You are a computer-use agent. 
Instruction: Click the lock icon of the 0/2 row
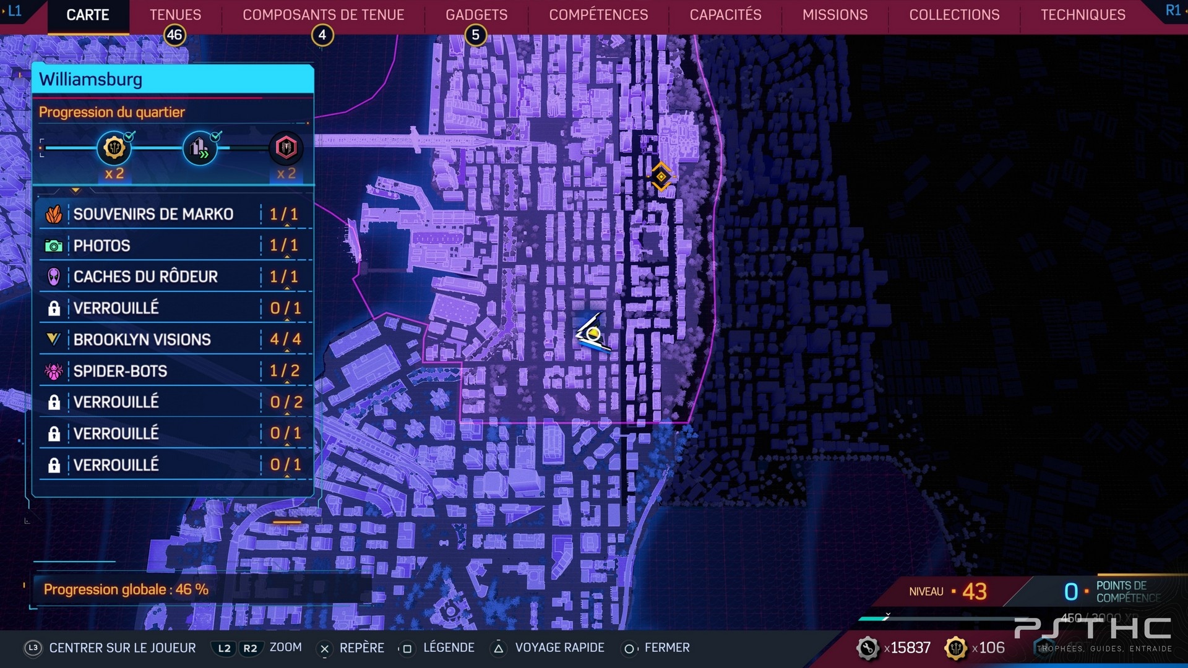(54, 403)
